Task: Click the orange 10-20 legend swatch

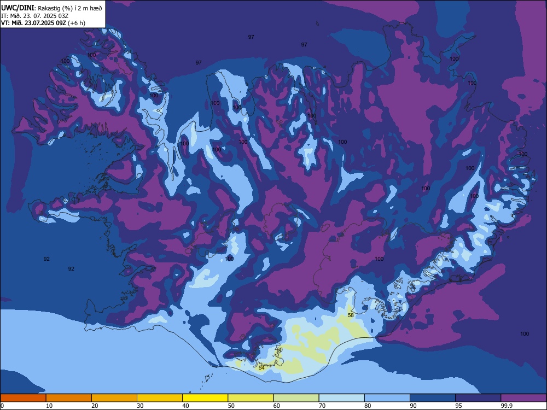Action: (x=69, y=398)
